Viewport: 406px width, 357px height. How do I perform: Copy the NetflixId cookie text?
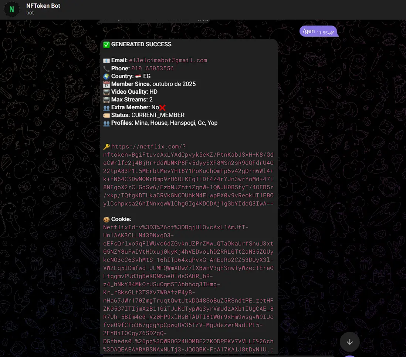(x=188, y=288)
